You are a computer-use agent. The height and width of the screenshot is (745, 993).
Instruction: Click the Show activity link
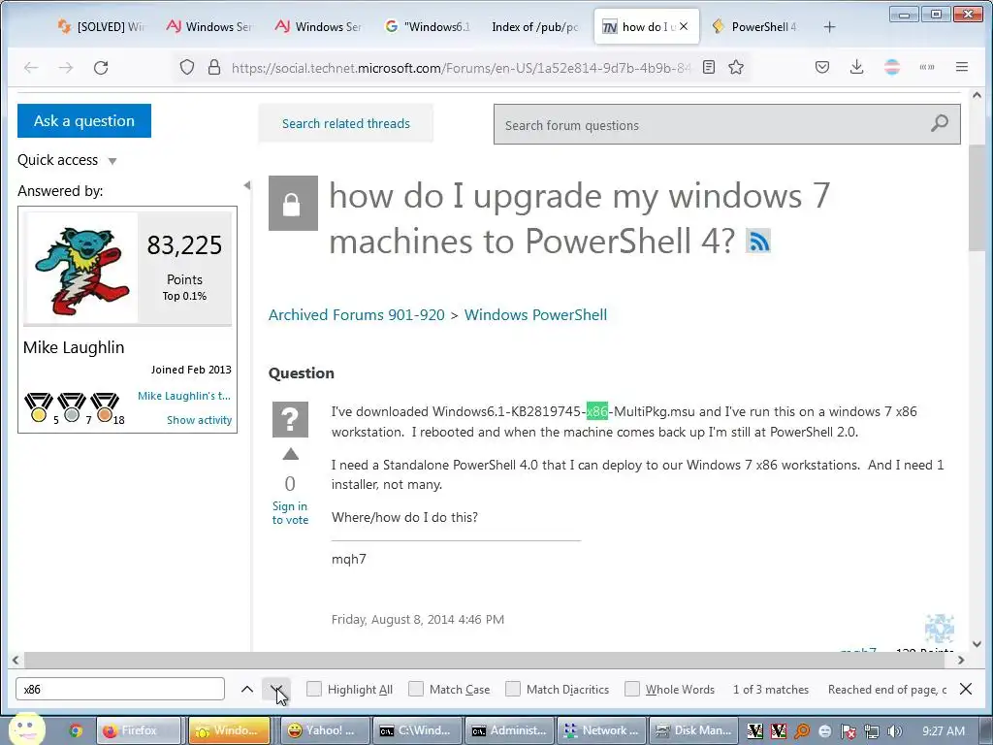coord(200,420)
